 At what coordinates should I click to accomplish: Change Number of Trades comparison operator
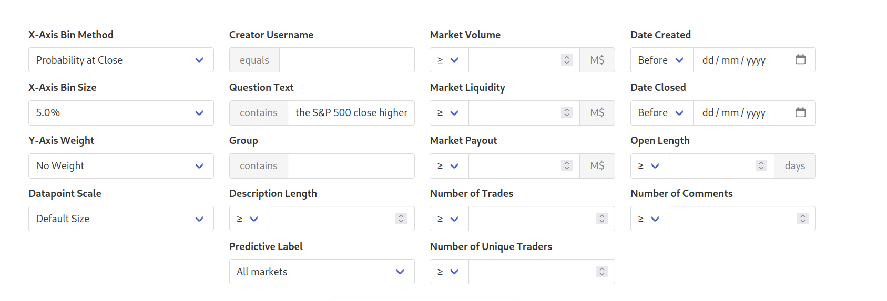449,219
